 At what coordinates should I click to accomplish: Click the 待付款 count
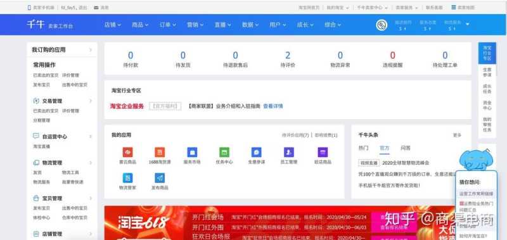131,55
